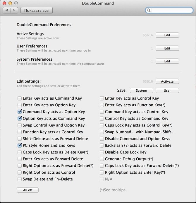Click the 'Edit Settings:' label
Screen dimensions: 196x203
coord(29,81)
